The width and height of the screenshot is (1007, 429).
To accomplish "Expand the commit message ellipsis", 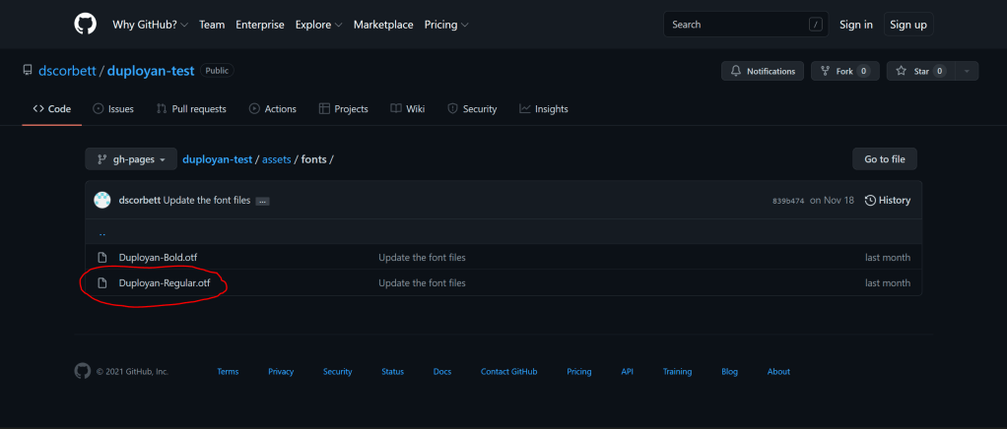I will click(262, 201).
